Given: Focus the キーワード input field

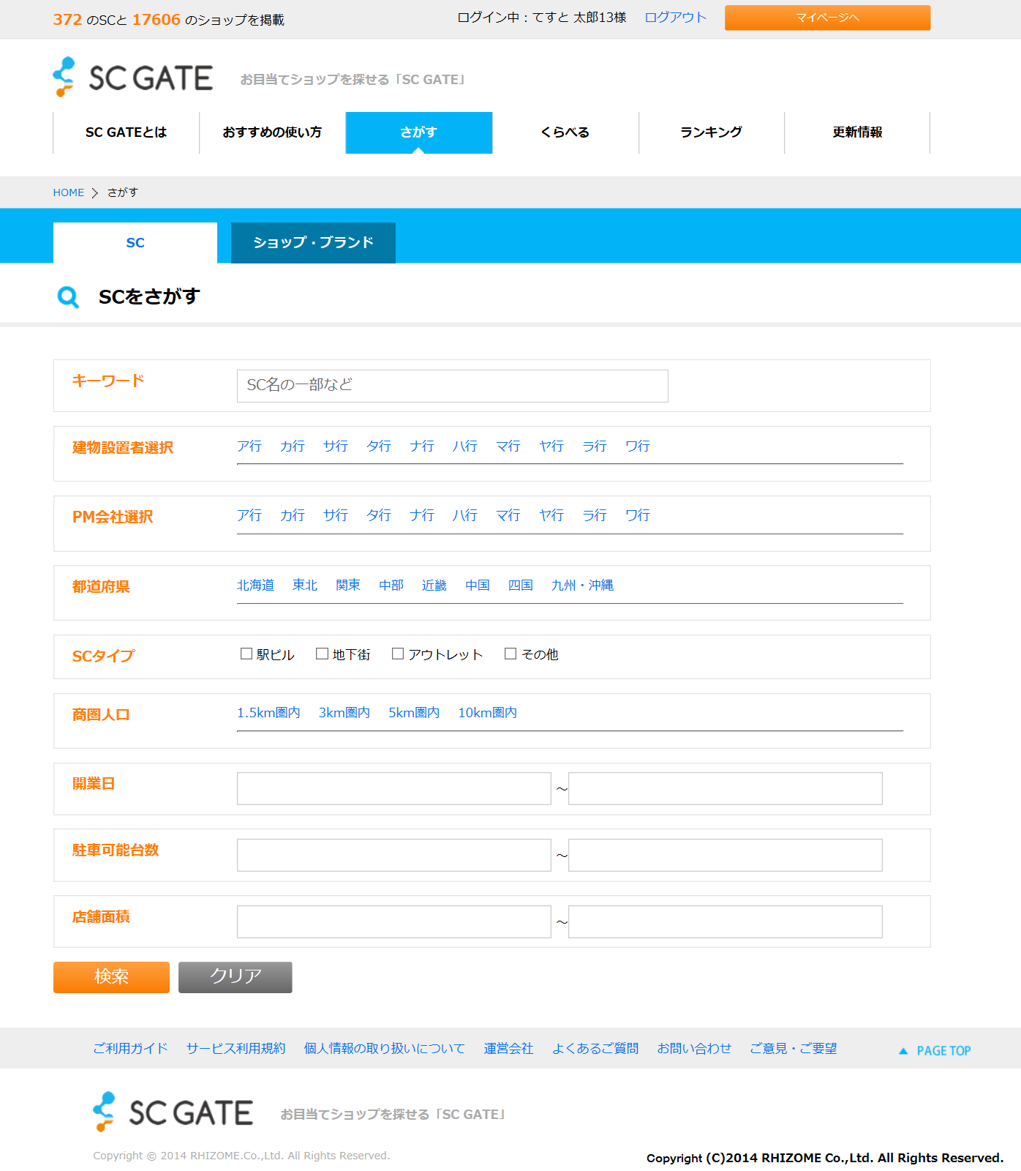Looking at the screenshot, I should [452, 386].
